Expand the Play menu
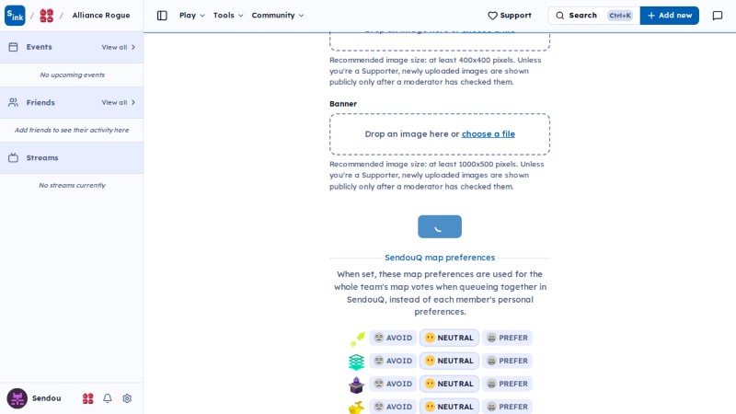The image size is (736, 414). pos(192,16)
